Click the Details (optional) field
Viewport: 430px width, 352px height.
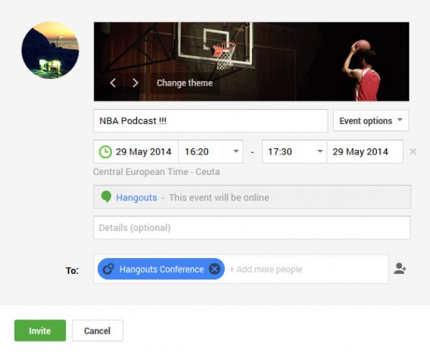252,228
